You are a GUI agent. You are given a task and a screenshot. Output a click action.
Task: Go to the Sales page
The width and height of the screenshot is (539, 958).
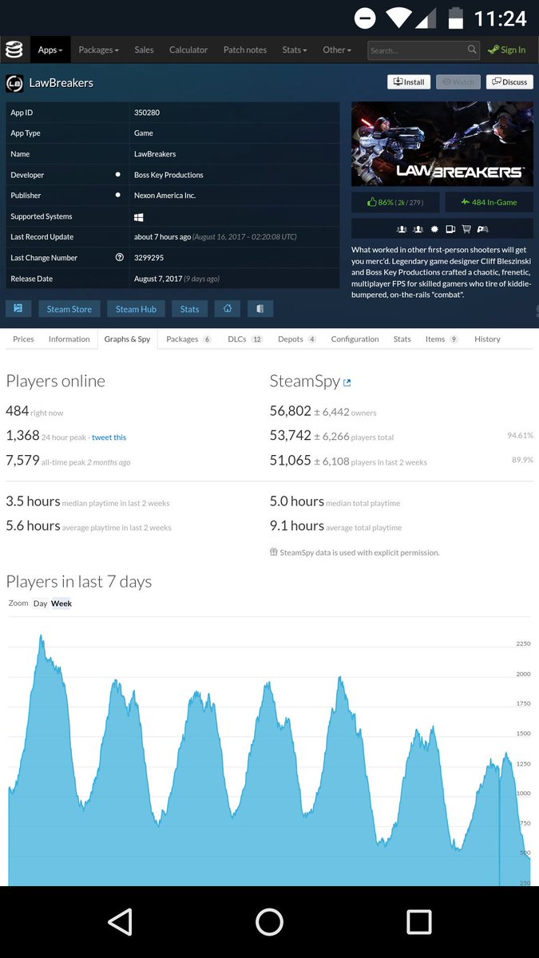click(x=144, y=49)
